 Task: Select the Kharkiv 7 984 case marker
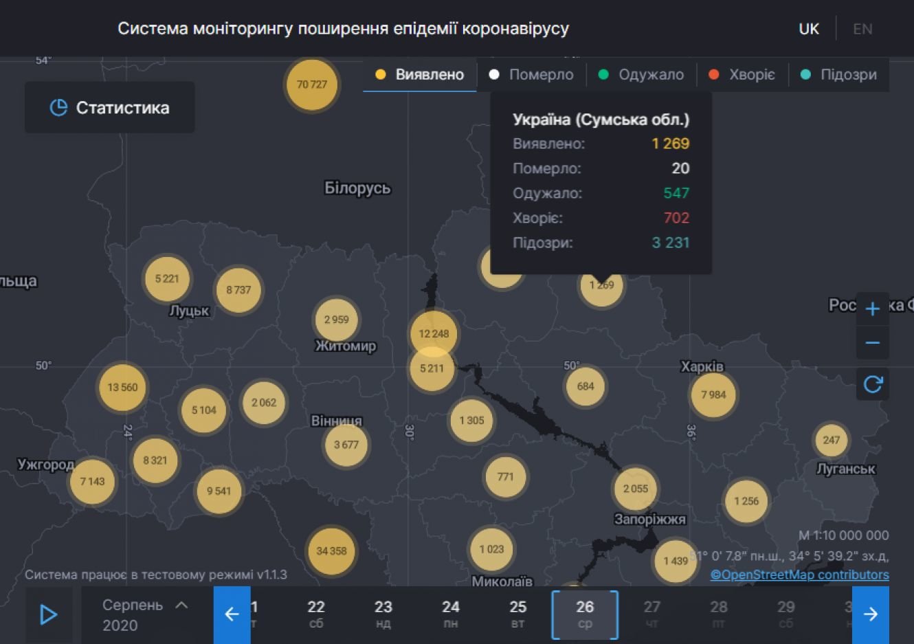point(713,395)
